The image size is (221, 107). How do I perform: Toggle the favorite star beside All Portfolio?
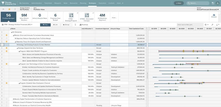tap(9, 9)
